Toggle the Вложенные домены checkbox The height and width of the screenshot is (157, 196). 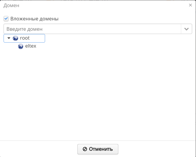6,19
